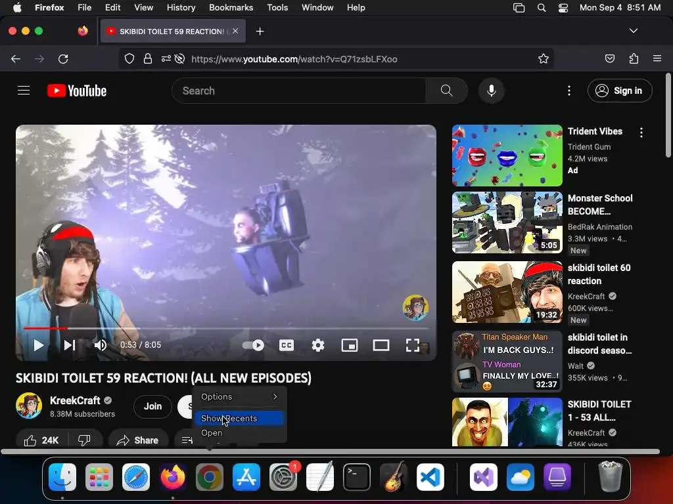The width and height of the screenshot is (673, 504).
Task: View site security padlock info
Action: coord(148,58)
